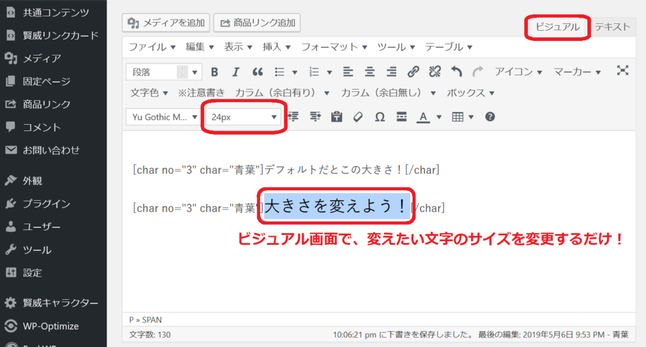Open お問い合わせ in sidebar
The image size is (646, 347).
click(x=53, y=151)
